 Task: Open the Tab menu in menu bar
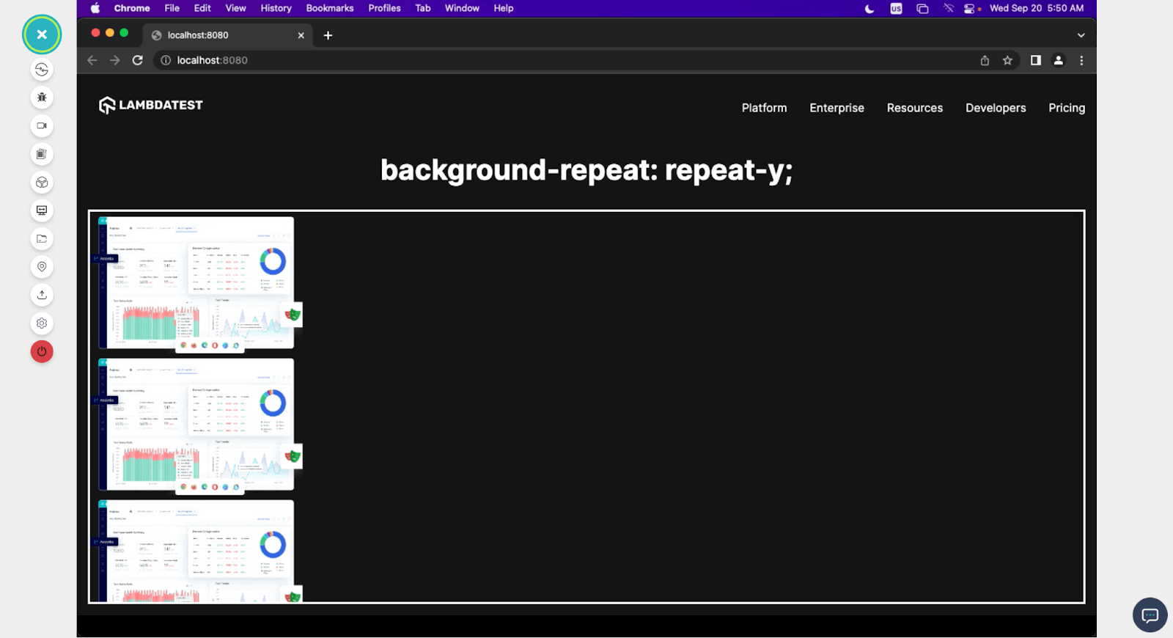423,8
